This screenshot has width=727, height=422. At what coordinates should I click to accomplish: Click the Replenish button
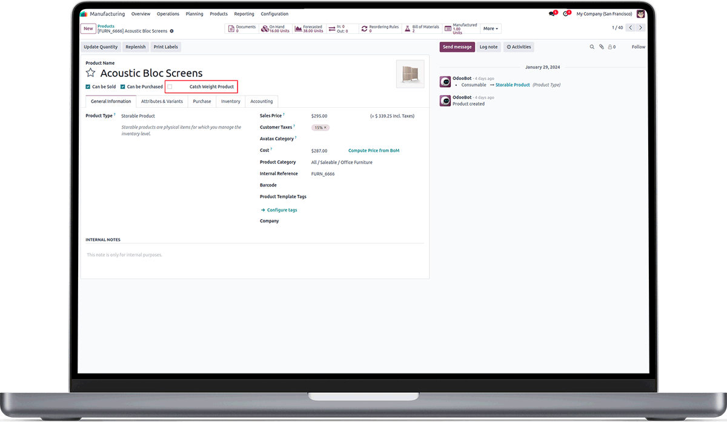click(x=136, y=47)
